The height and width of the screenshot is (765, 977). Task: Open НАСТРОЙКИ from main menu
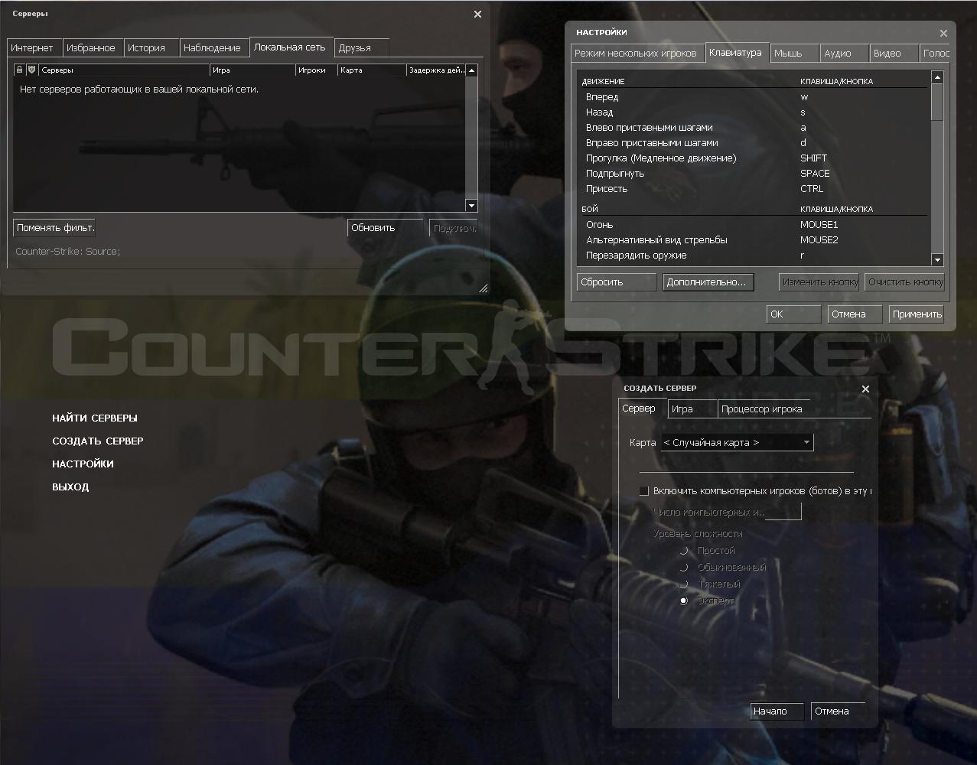[83, 464]
